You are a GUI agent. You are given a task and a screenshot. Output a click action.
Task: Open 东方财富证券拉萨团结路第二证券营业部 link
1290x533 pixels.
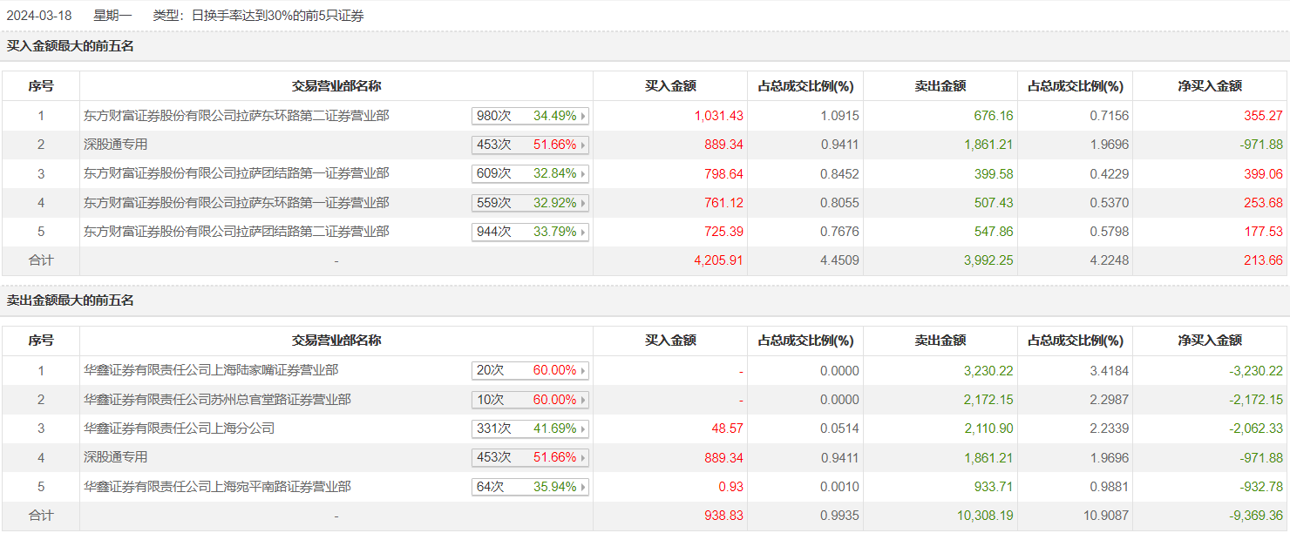(236, 232)
